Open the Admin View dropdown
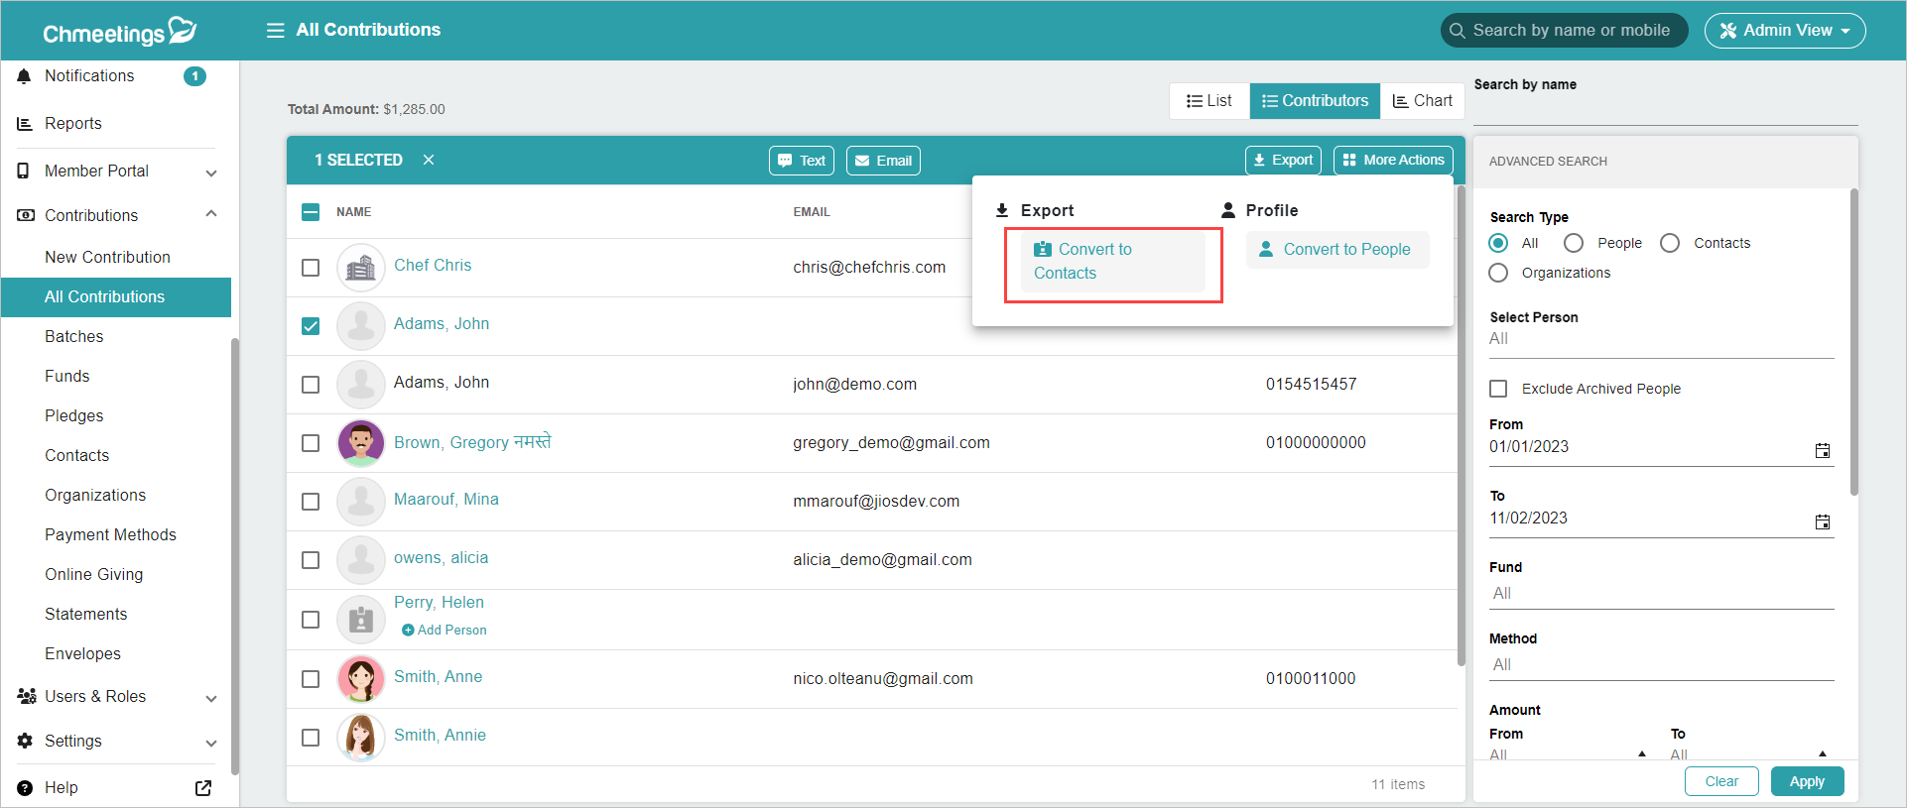The image size is (1907, 808). pos(1784,31)
